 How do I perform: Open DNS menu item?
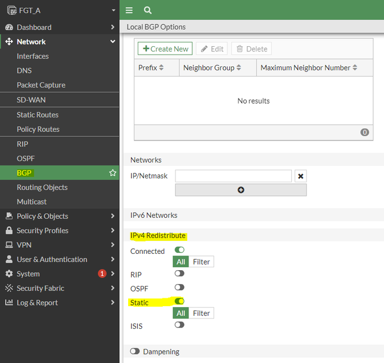click(x=60, y=70)
